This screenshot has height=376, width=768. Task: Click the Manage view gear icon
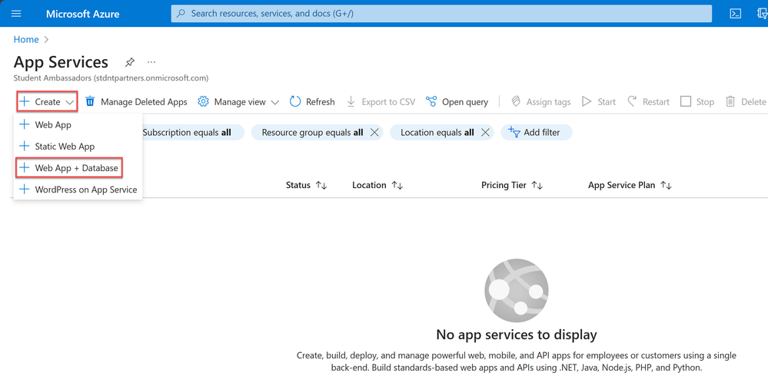pos(203,102)
